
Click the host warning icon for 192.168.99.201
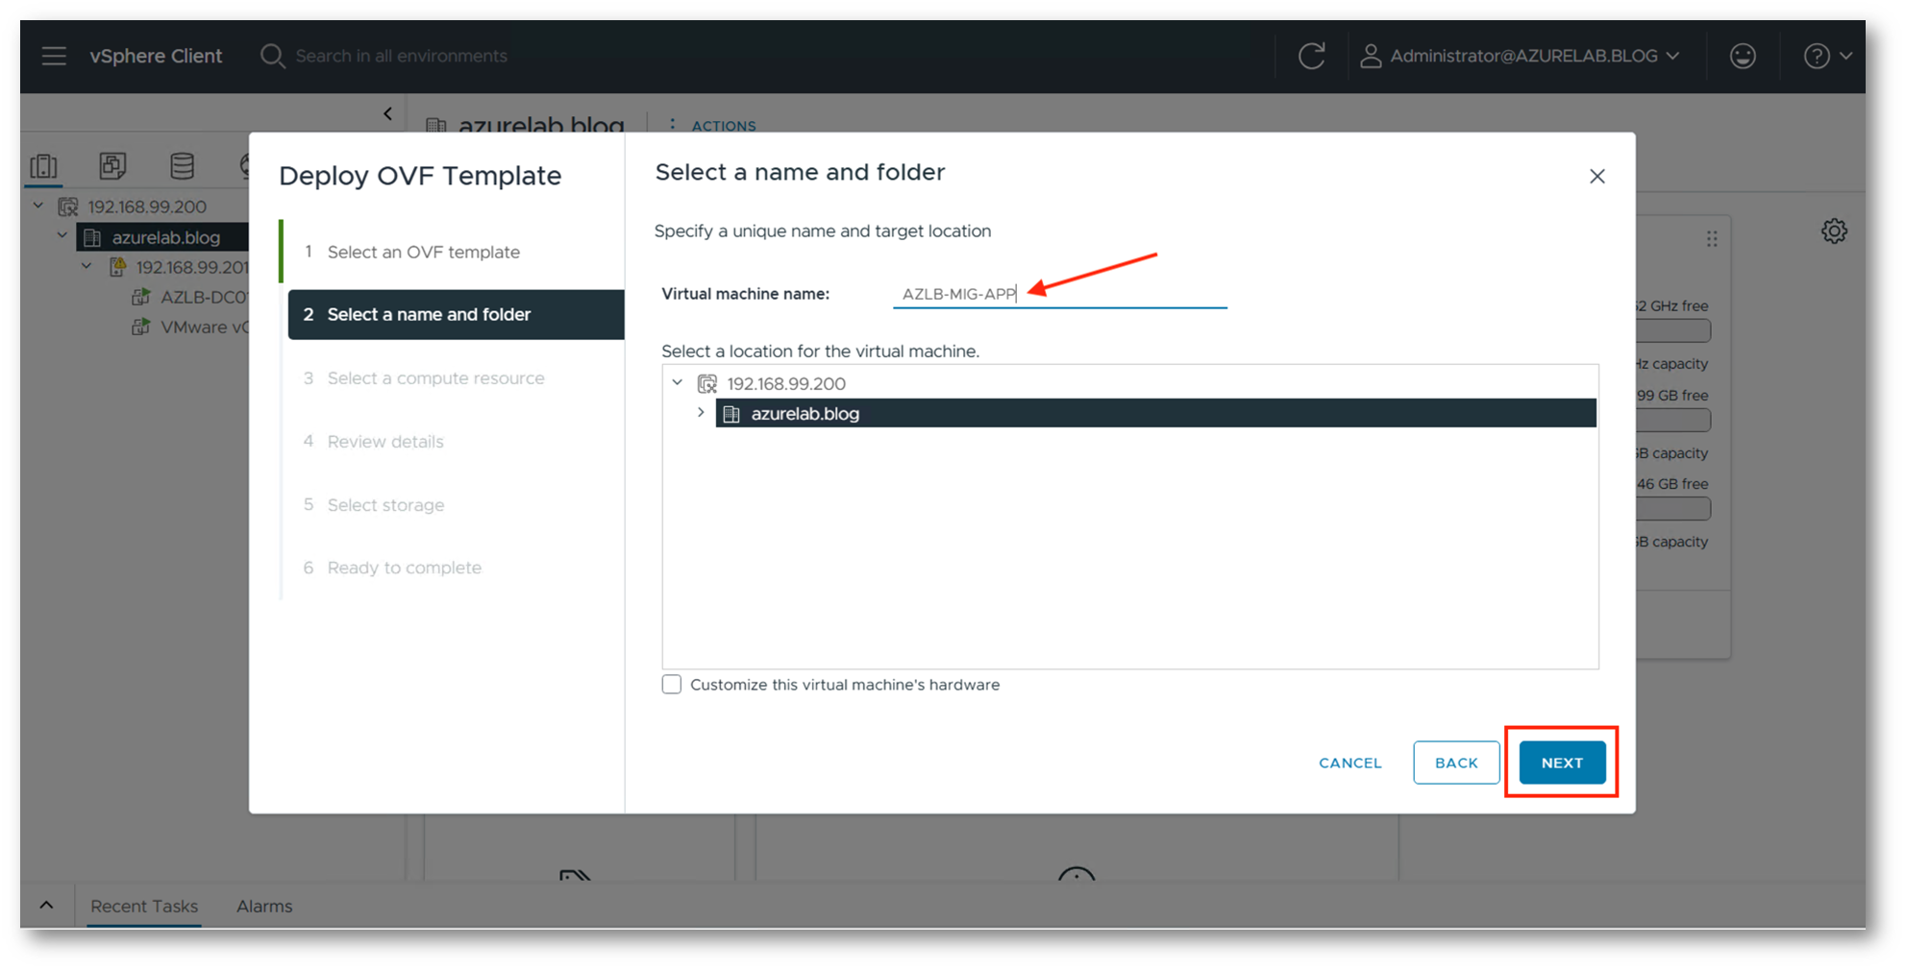point(117,267)
